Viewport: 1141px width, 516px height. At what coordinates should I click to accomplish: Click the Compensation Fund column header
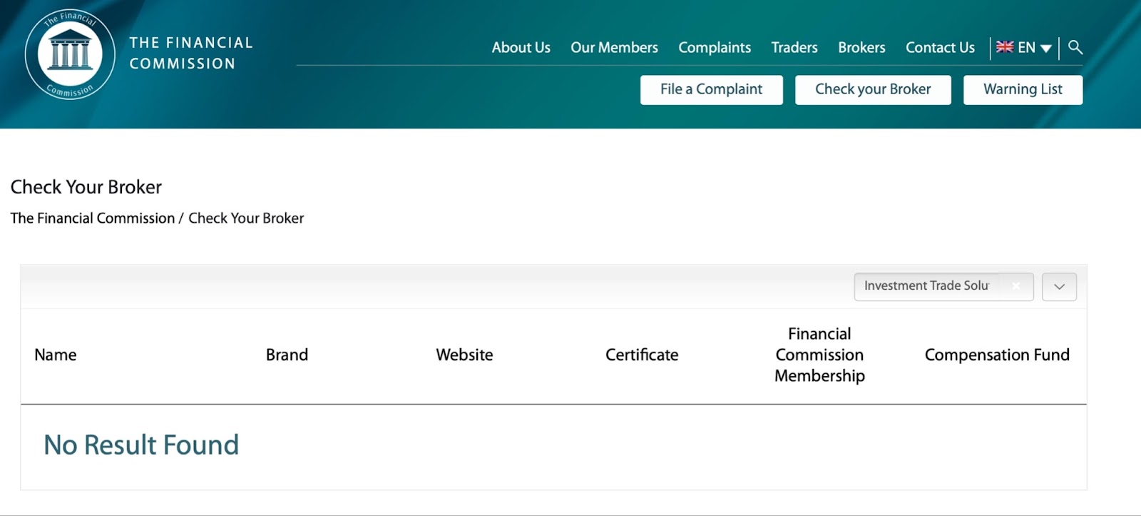pyautogui.click(x=997, y=355)
